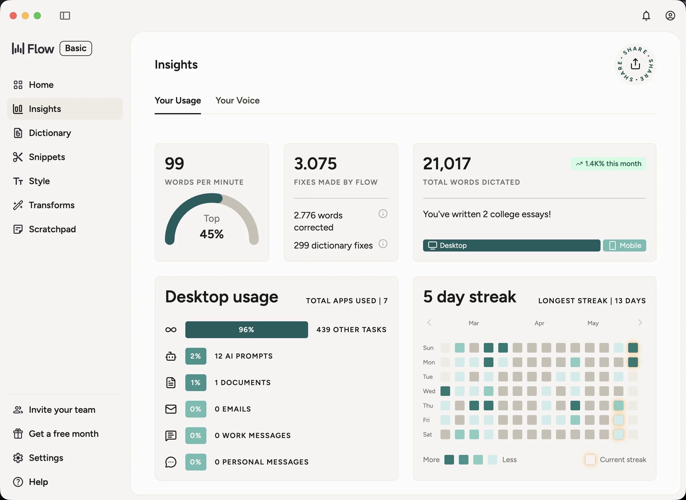Viewport: 686px width, 500px height.
Task: Click 21,017 total words dictated
Action: click(447, 164)
